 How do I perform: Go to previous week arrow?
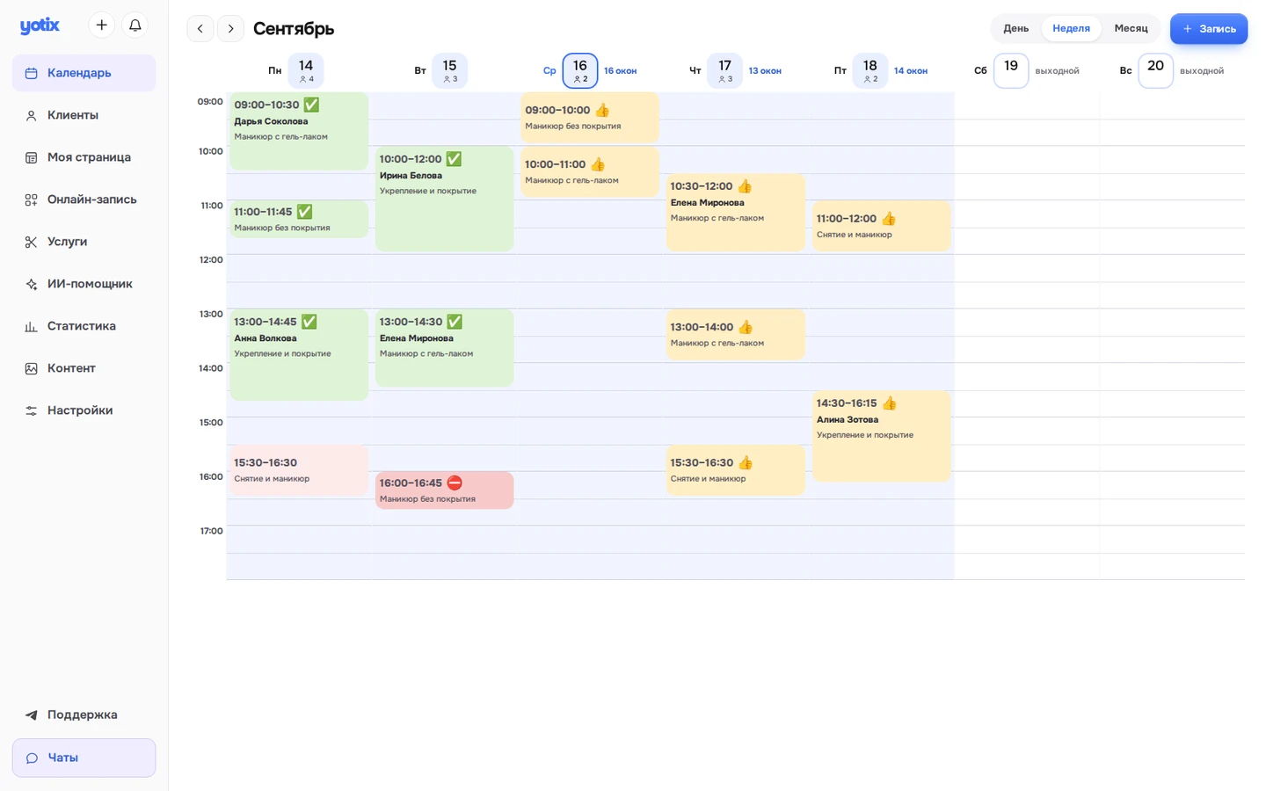pos(200,29)
